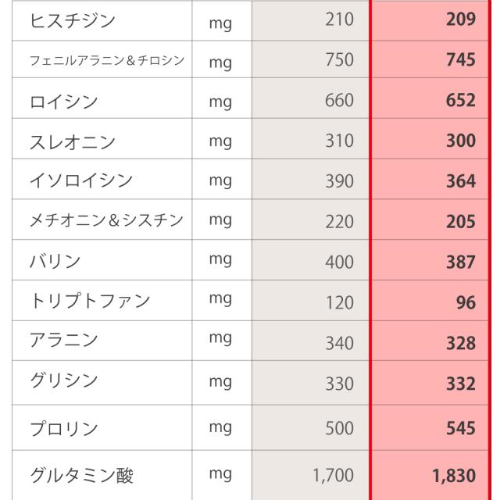Select the gray cell value 1,700

click(334, 474)
